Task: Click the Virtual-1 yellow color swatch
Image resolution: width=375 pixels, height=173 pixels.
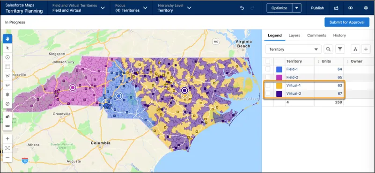Action: [x=279, y=86]
